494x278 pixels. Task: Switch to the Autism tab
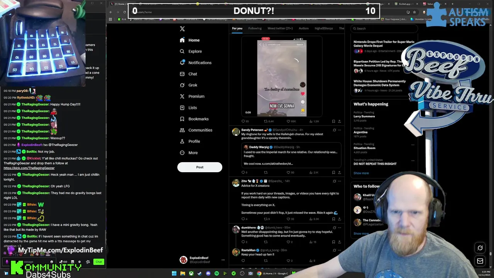click(x=303, y=28)
